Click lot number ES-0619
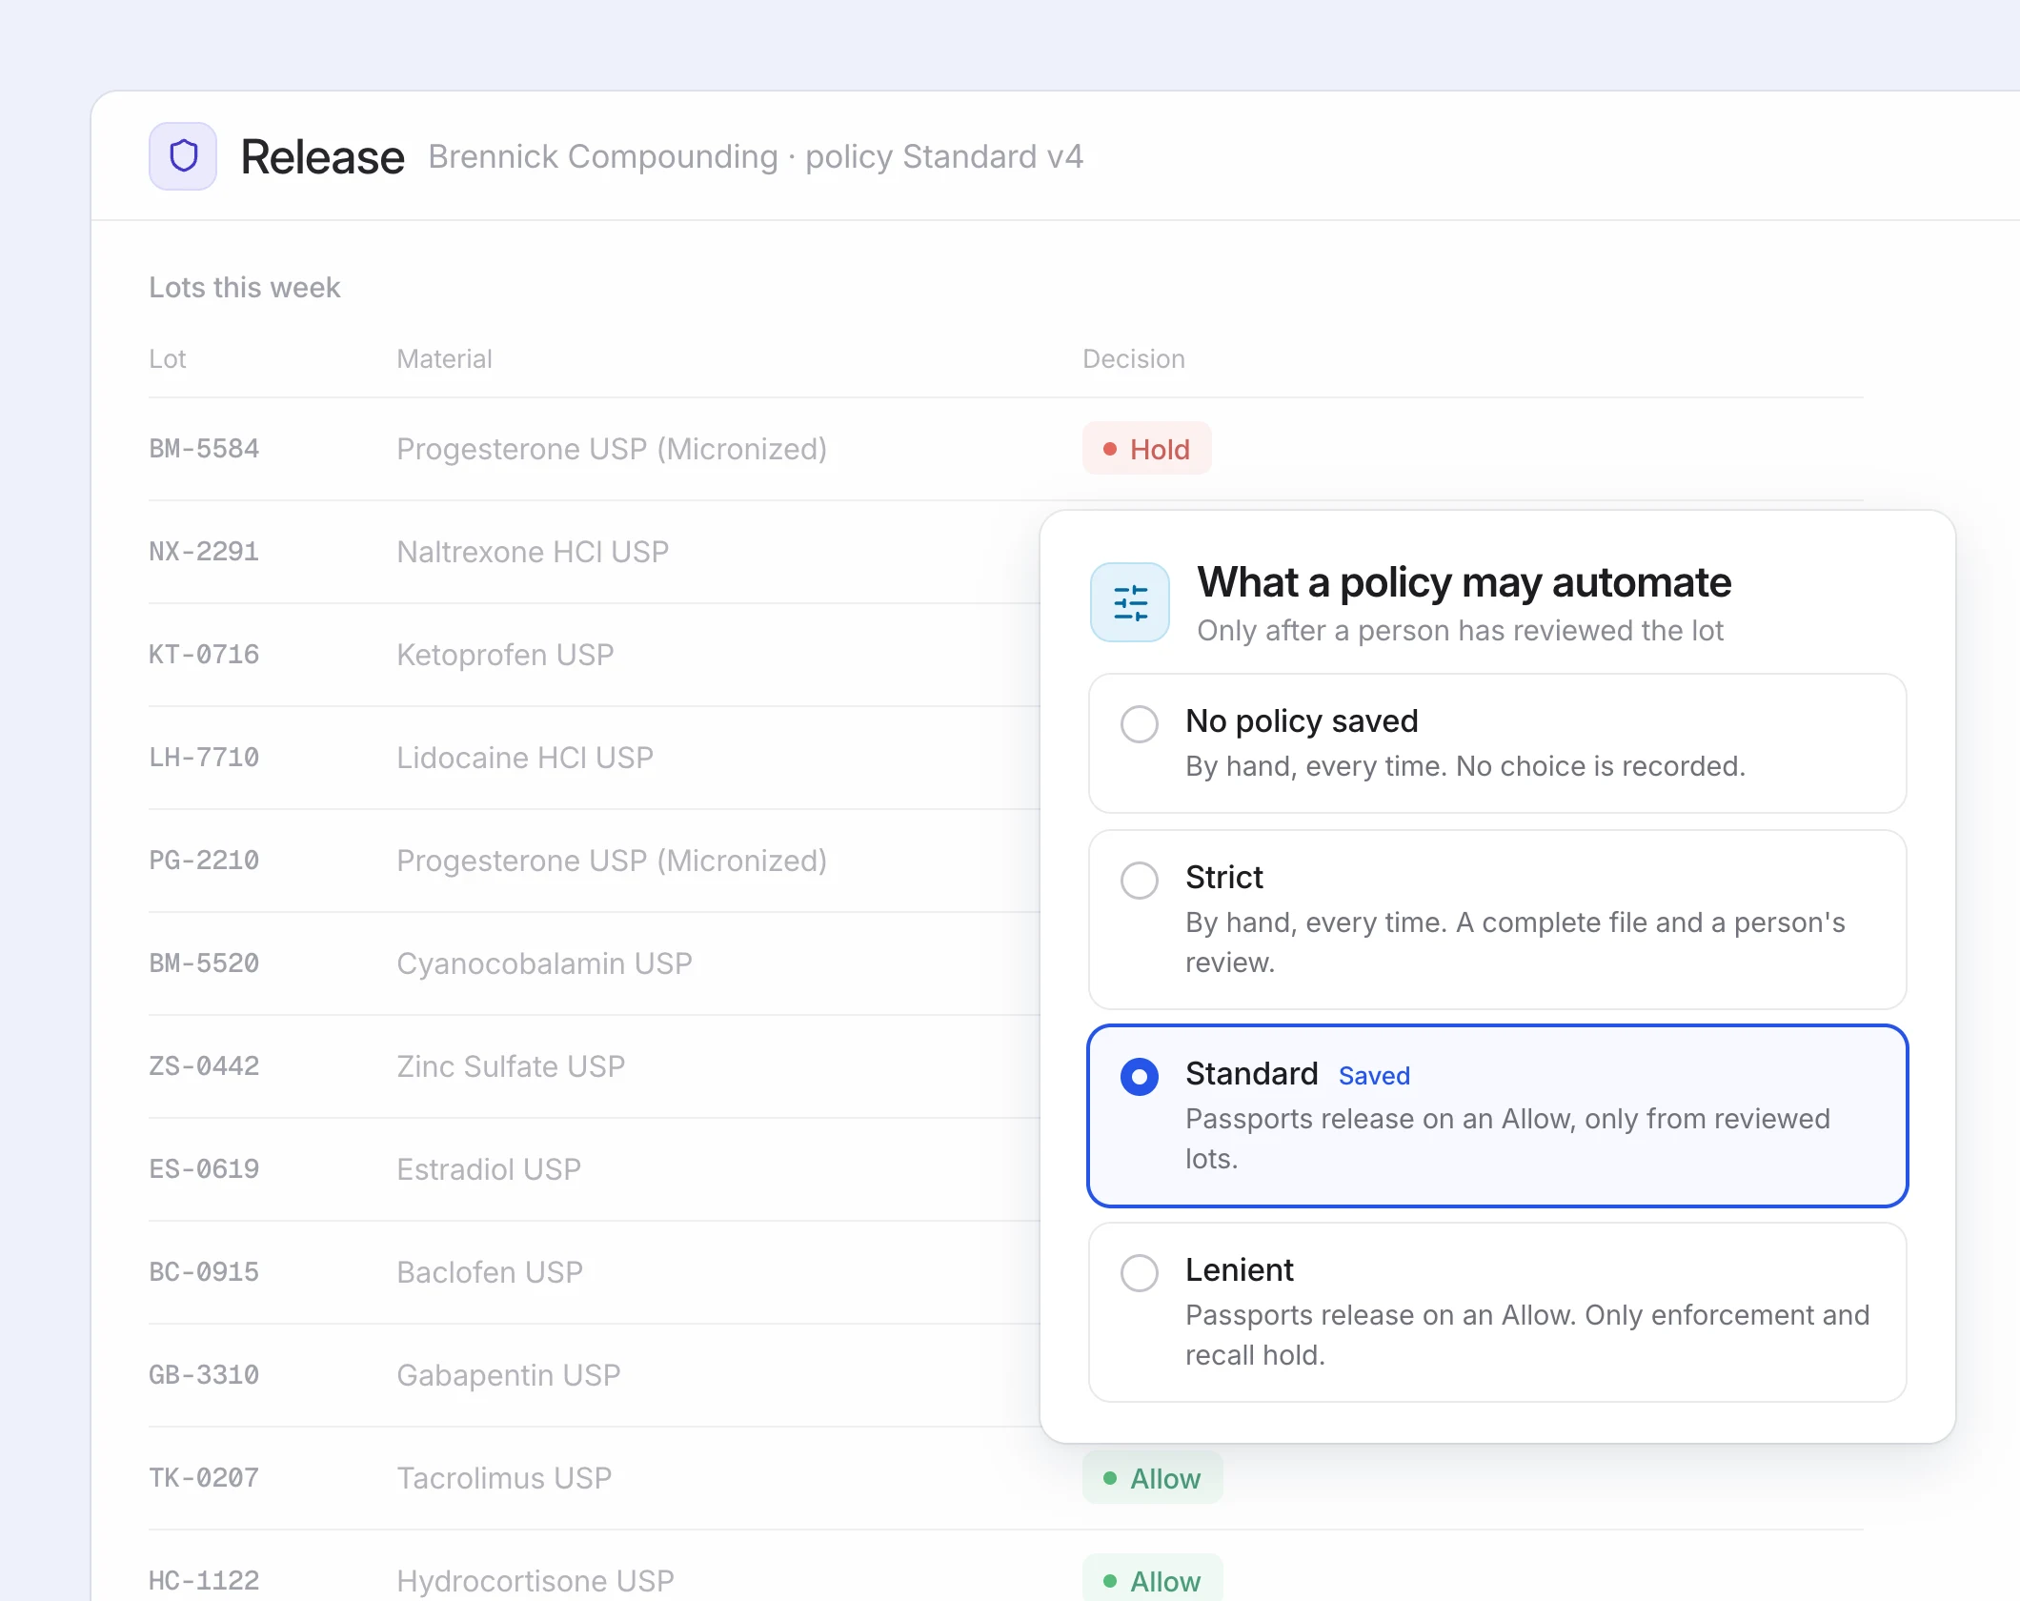Screen dimensions: 2020x1601 pyautogui.click(x=205, y=1169)
